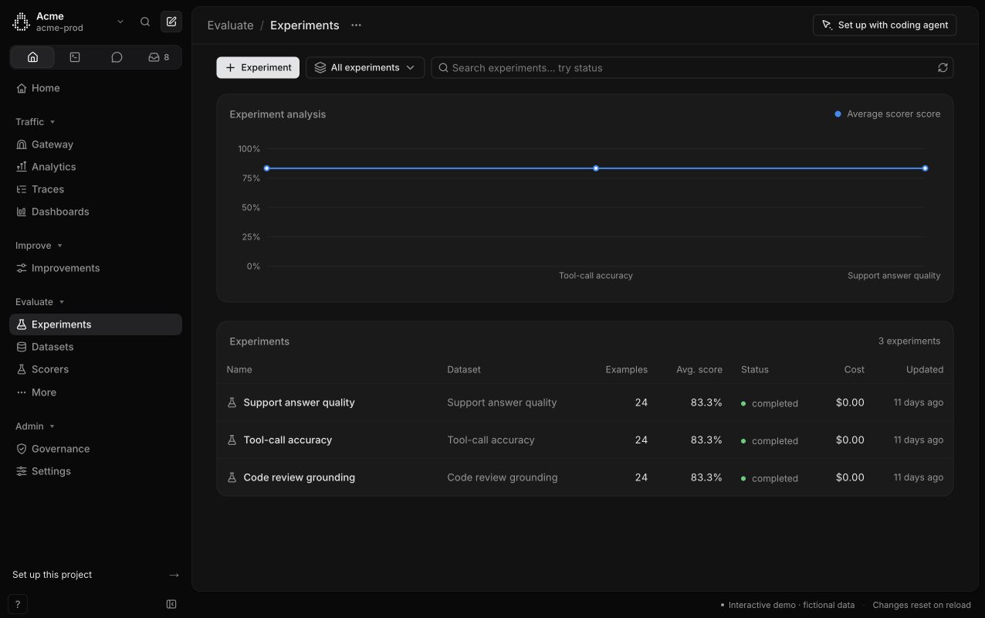This screenshot has width=985, height=618.
Task: Collapse the Improve section
Action: pyautogui.click(x=39, y=246)
